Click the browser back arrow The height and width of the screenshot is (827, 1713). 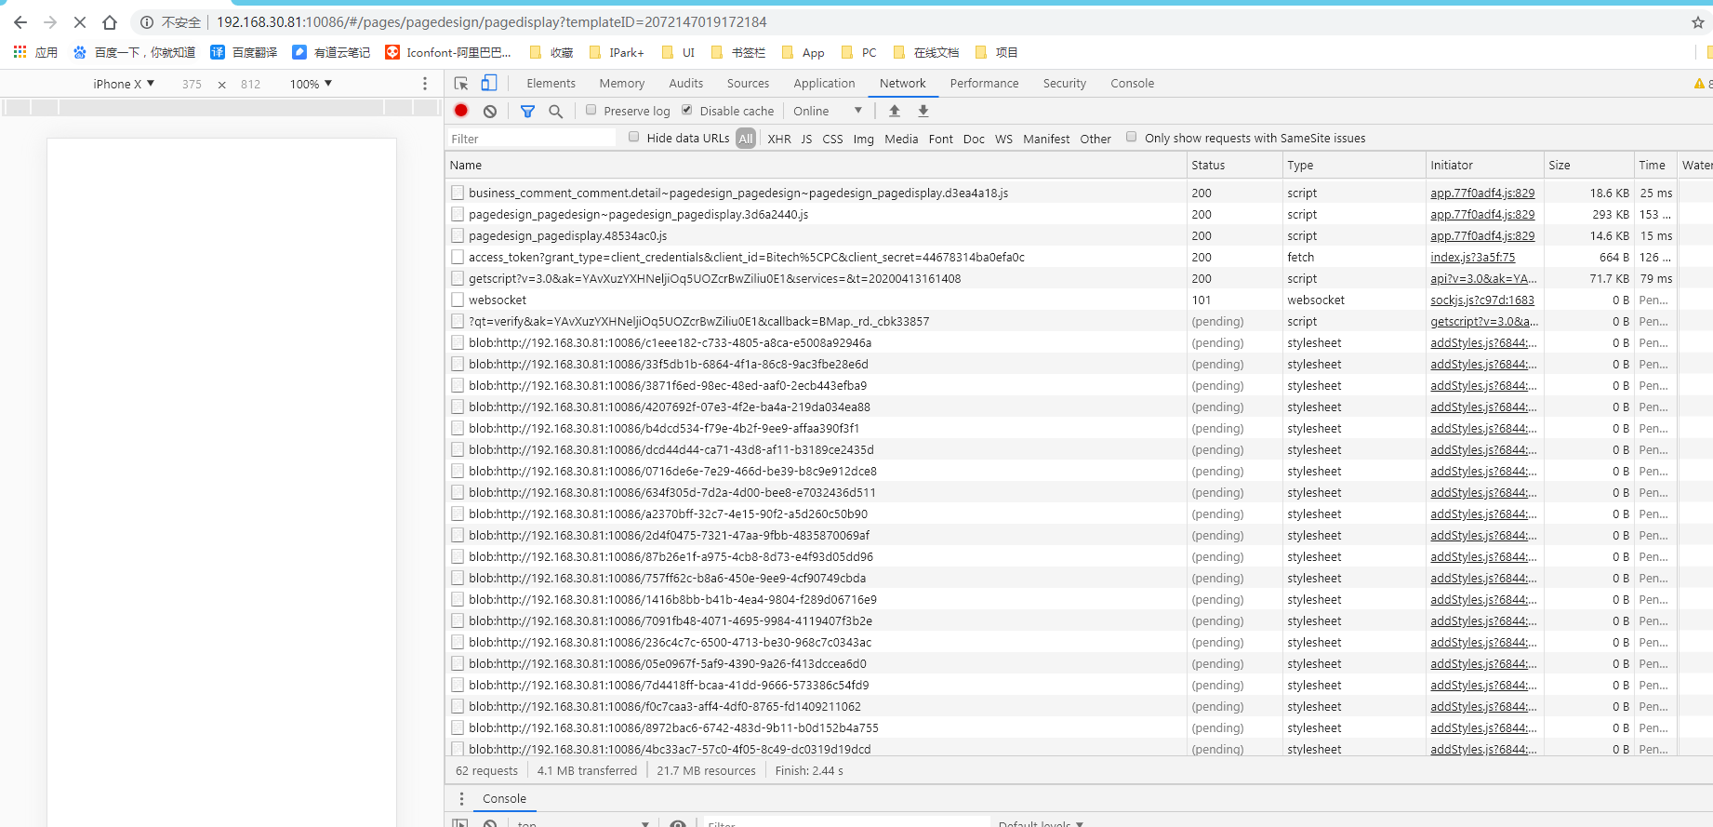pos(20,22)
